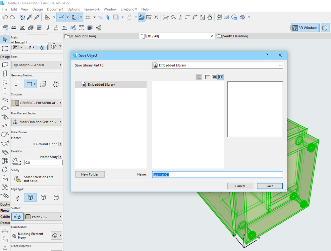This screenshot has width=331, height=251.
Task: Open the GENERIC - PREFABRICAT structure dropdown
Action: pyautogui.click(x=36, y=103)
